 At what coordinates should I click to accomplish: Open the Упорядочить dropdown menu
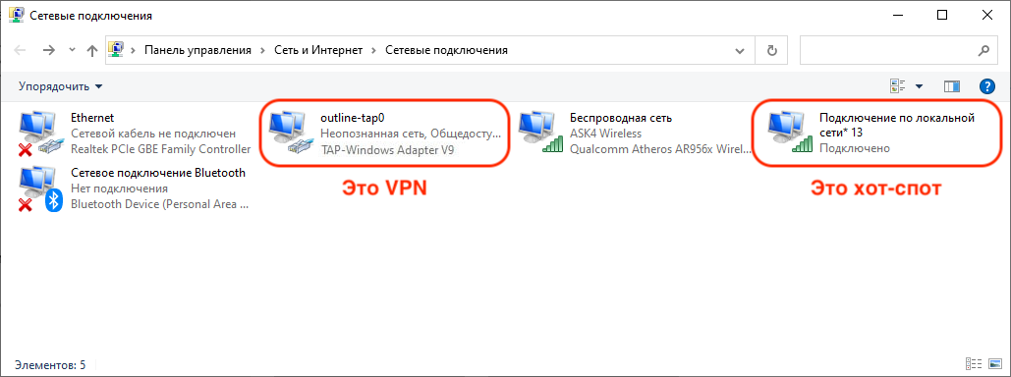(60, 86)
